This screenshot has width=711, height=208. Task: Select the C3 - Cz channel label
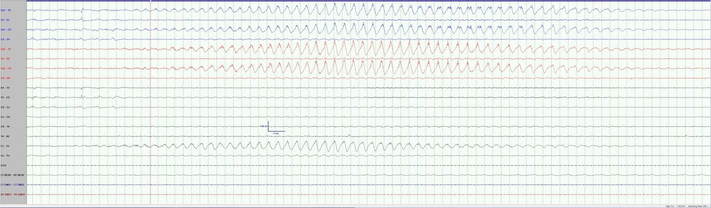(x=5, y=107)
